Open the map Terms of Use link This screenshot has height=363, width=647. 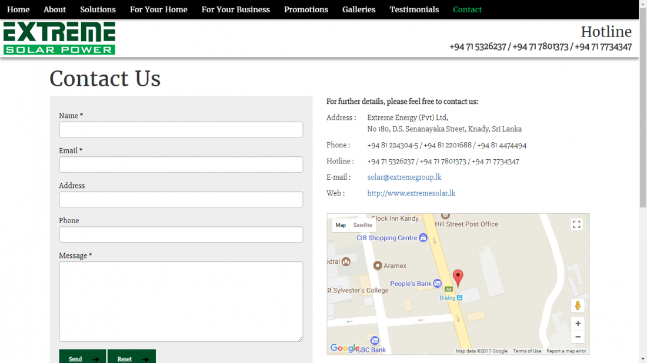coord(527,351)
